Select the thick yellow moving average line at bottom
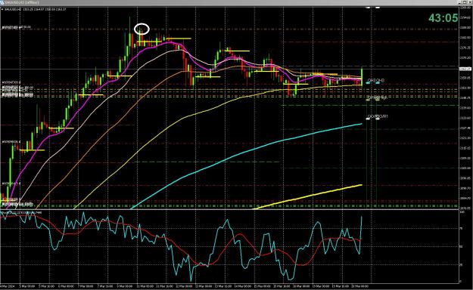This screenshot has width=473, height=290. point(308,196)
